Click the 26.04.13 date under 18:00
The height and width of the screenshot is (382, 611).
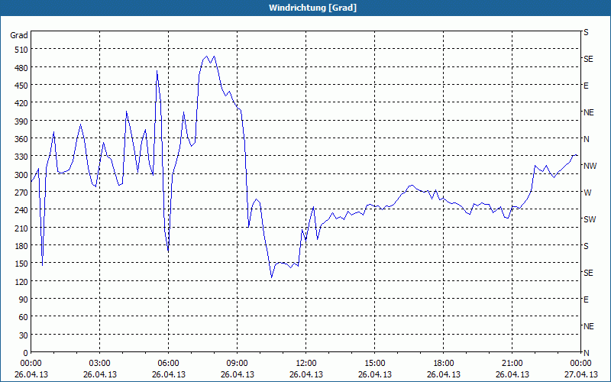click(444, 374)
